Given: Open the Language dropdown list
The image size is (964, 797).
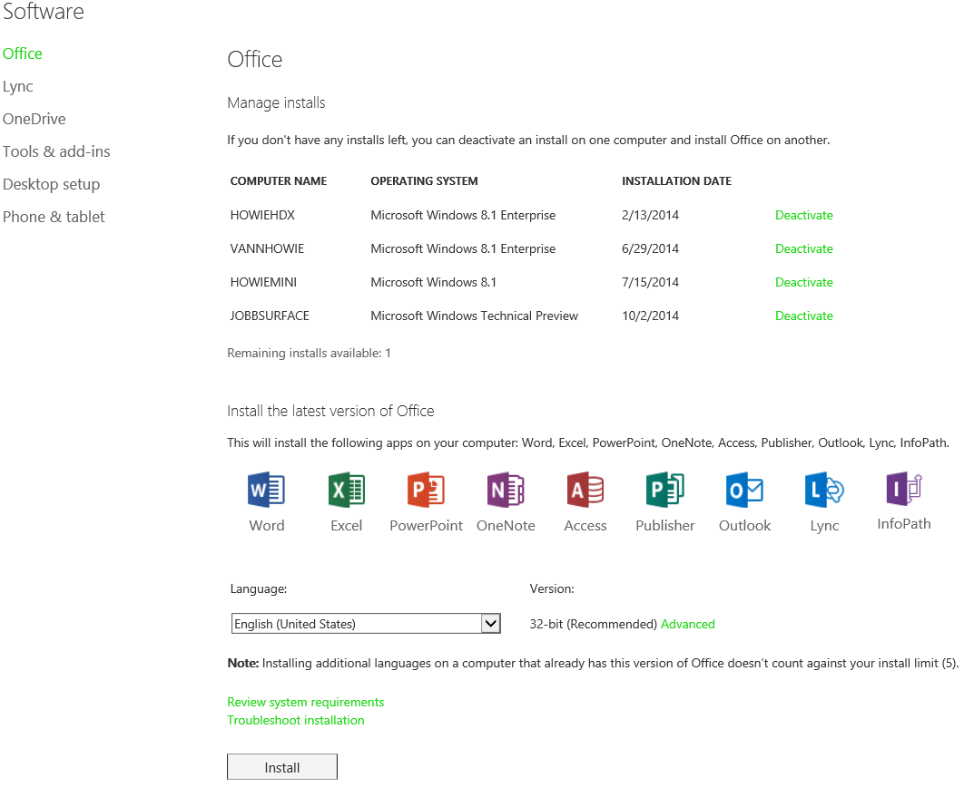Looking at the screenshot, I should (490, 624).
